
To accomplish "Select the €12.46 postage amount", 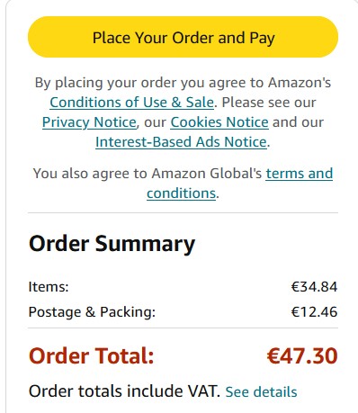I will coord(314,312).
